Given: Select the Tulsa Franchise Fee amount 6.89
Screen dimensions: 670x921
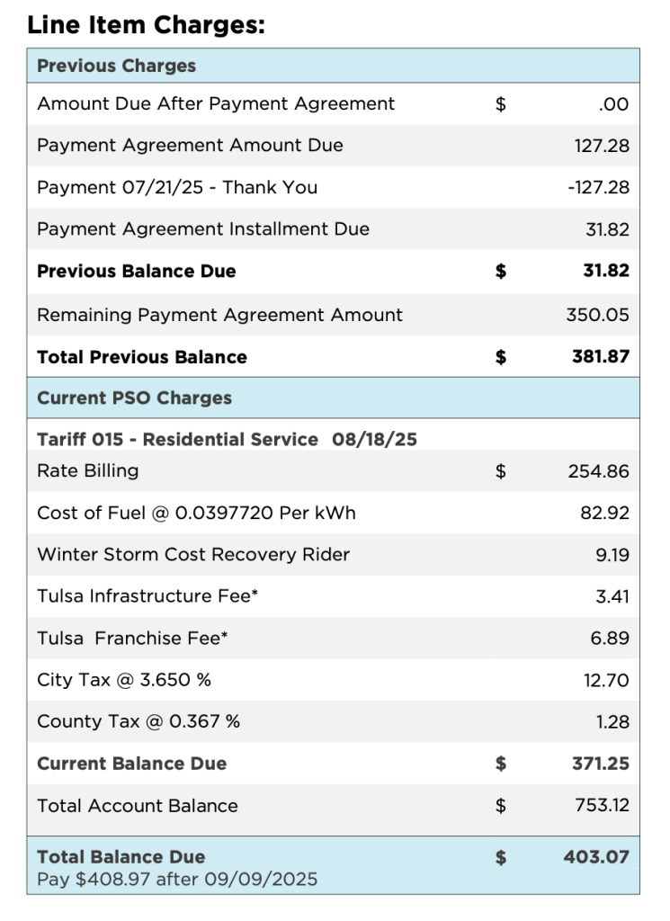Looking at the screenshot, I should click(612, 639).
